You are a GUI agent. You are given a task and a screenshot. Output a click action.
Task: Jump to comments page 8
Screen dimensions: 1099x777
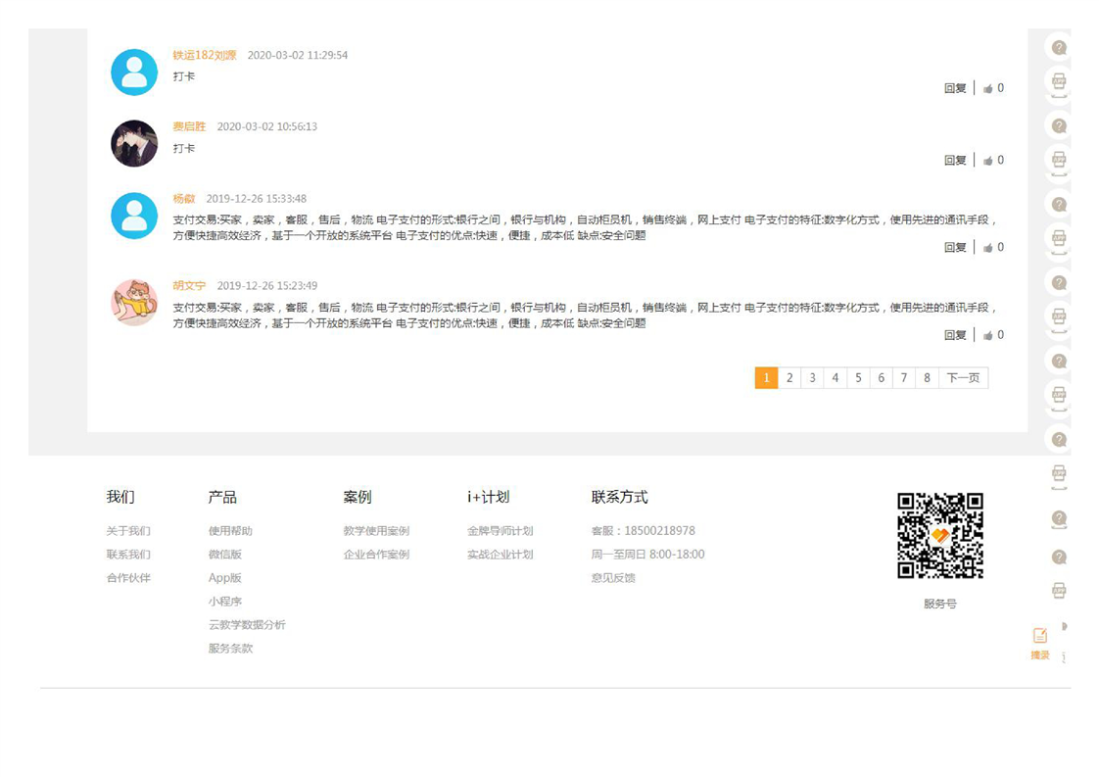point(927,378)
